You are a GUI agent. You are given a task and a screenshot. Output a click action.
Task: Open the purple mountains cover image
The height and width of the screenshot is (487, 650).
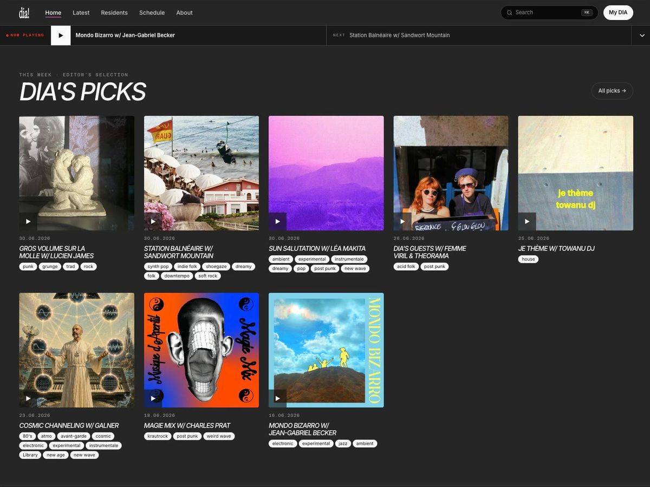[326, 173]
